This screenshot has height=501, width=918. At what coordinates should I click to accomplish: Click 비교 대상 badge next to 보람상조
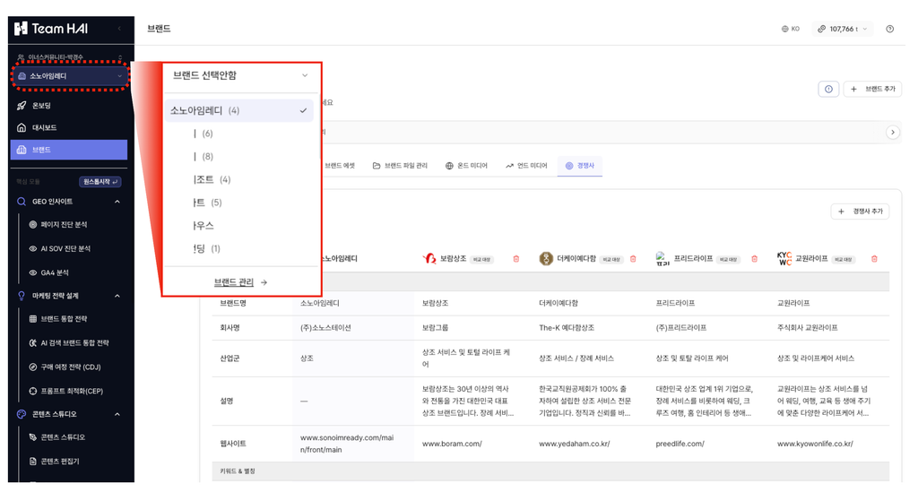(x=481, y=259)
